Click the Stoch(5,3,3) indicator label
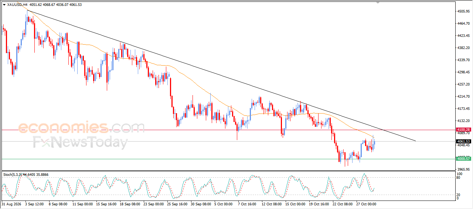The image size is (473, 209). point(13,174)
